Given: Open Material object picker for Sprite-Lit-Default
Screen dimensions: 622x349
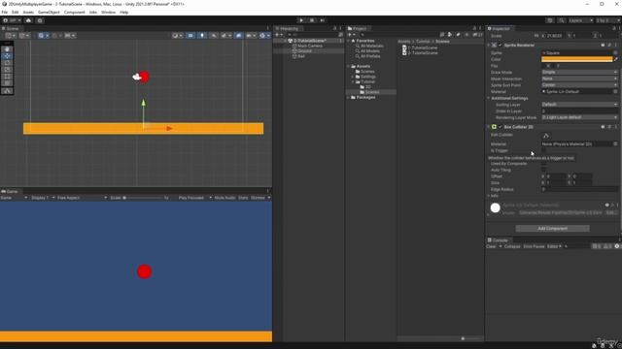Looking at the screenshot, I should [615, 91].
